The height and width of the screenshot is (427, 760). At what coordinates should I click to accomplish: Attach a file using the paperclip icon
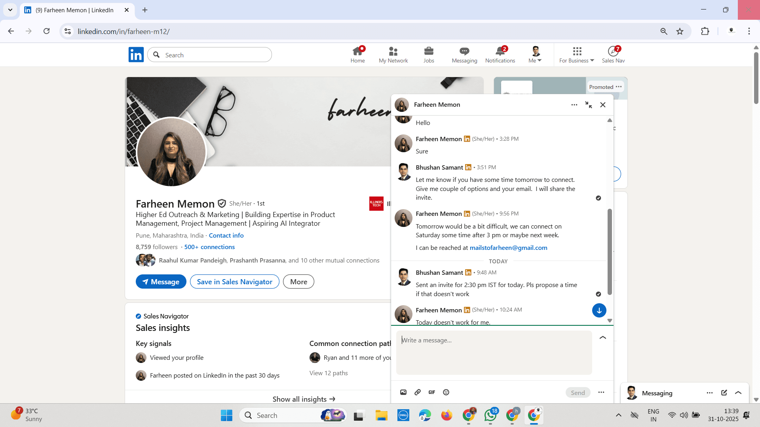click(418, 392)
